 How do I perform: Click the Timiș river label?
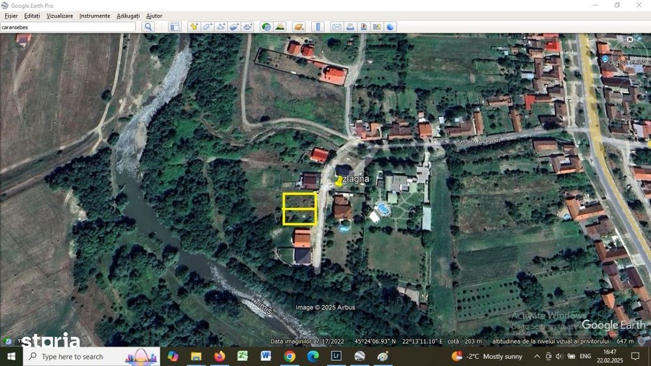pos(263,306)
